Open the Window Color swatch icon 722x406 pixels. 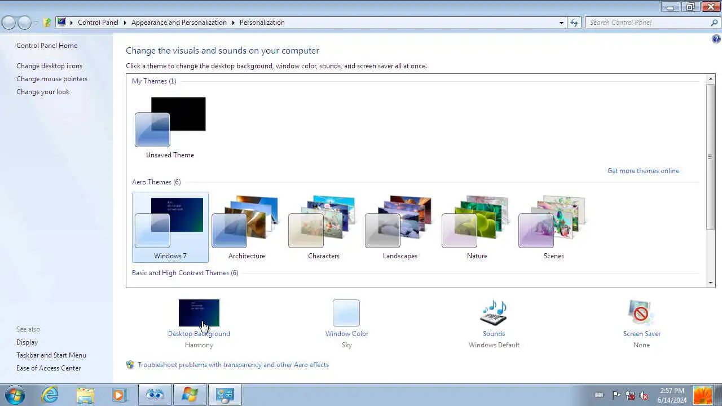tap(346, 313)
